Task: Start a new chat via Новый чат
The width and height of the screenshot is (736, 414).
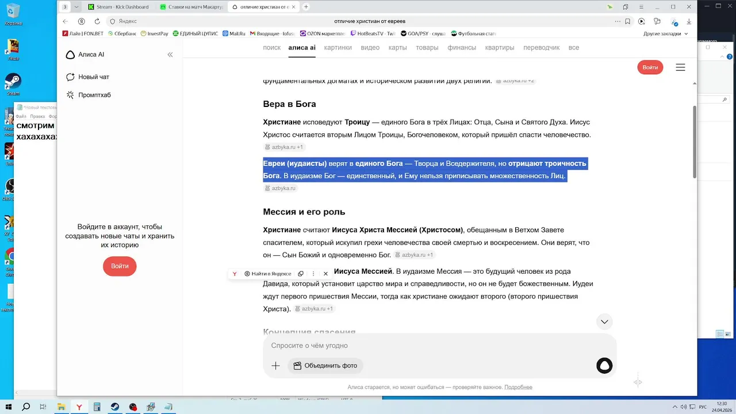Action: (87, 77)
